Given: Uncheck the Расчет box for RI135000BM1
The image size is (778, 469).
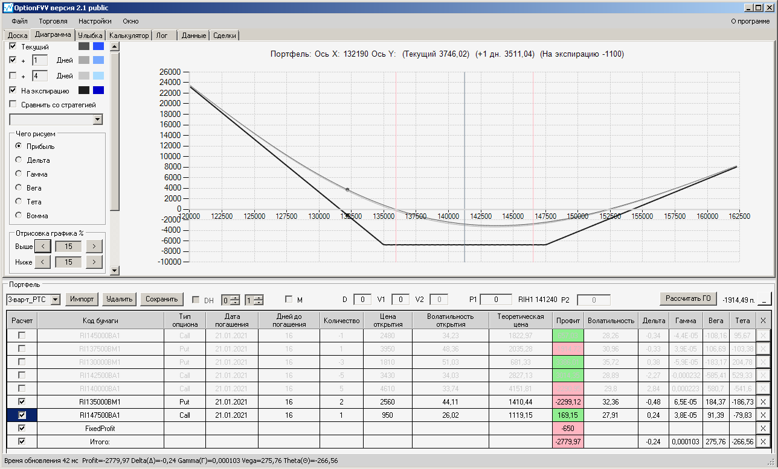Looking at the screenshot, I should (22, 401).
